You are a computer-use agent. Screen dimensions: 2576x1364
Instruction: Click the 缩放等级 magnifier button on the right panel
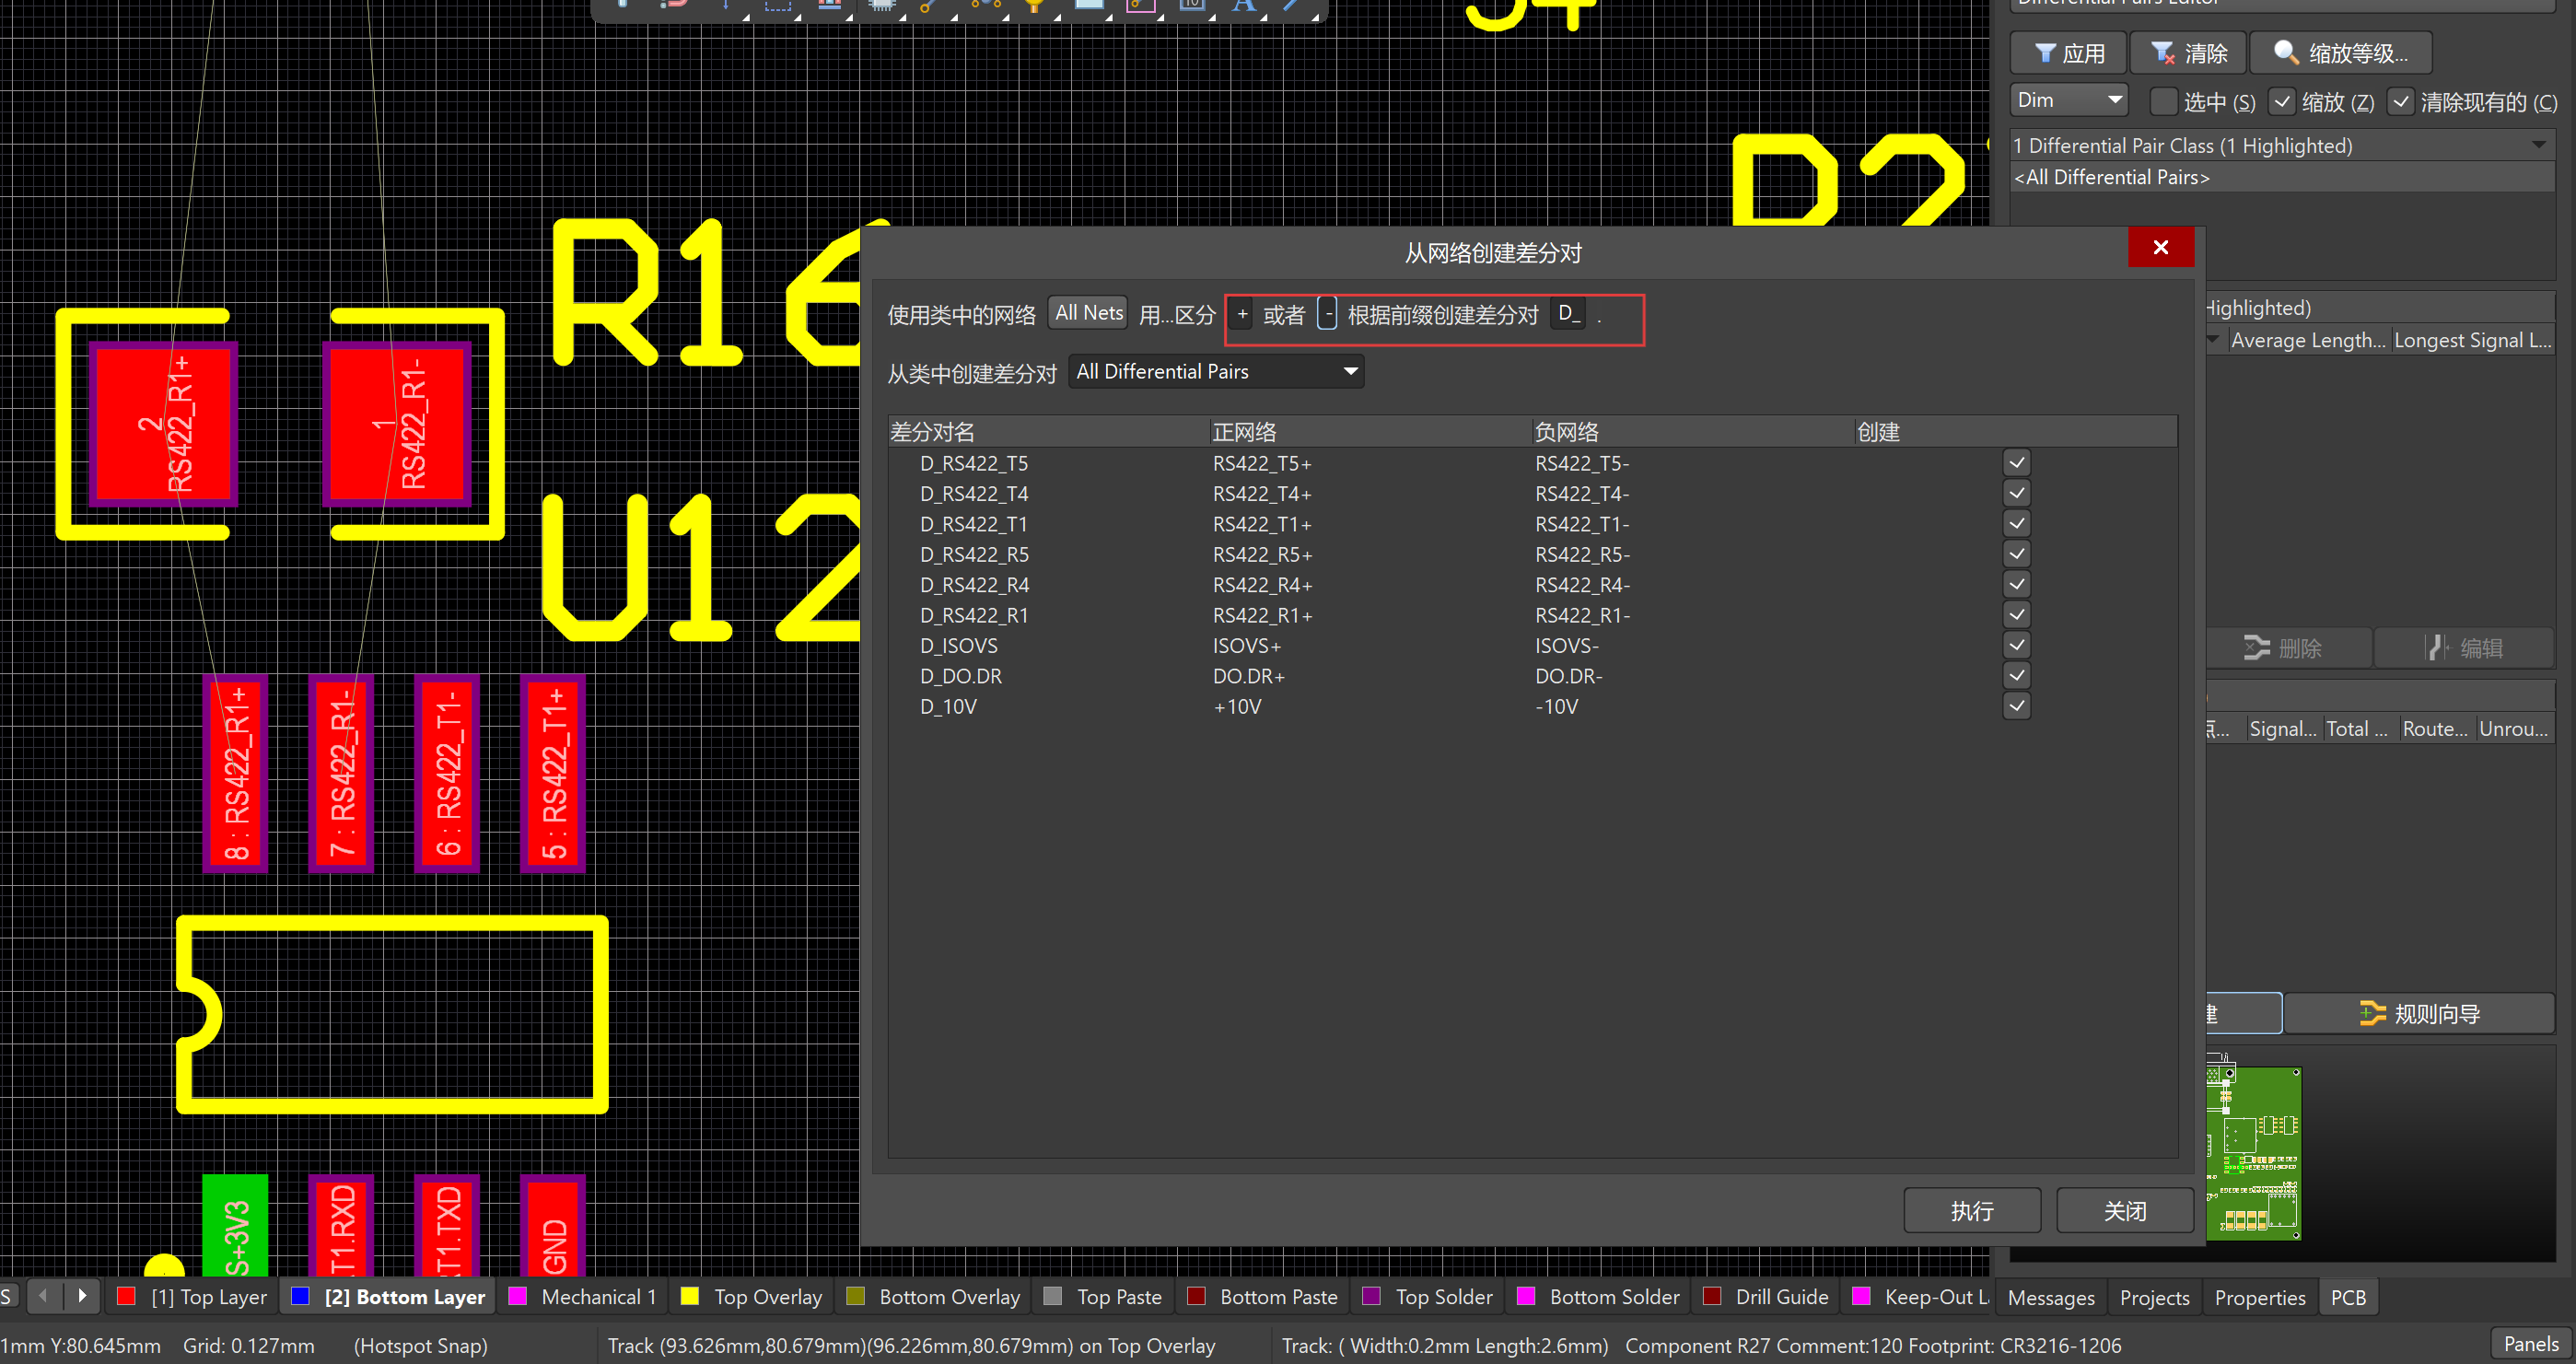(x=2340, y=52)
